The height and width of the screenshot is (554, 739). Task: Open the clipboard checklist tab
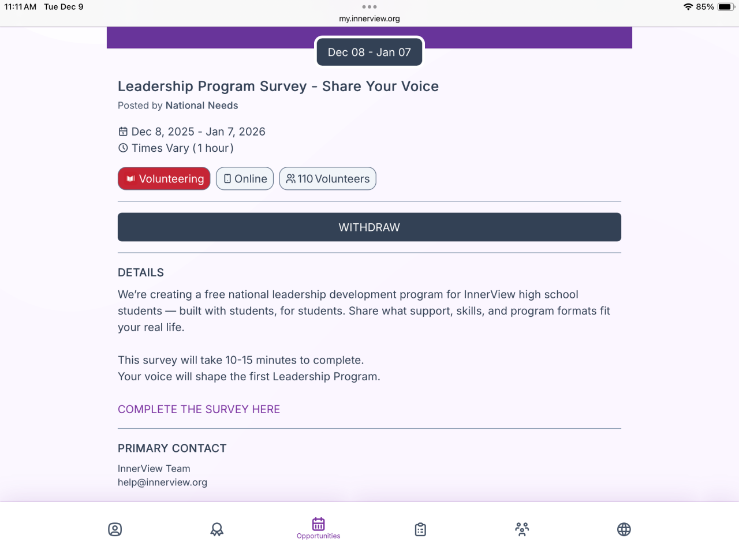coord(420,529)
